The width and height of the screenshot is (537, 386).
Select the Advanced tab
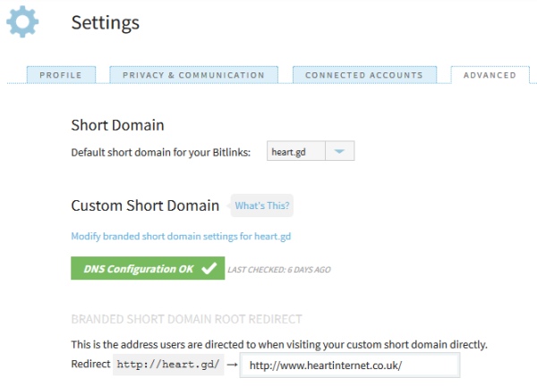(x=490, y=75)
